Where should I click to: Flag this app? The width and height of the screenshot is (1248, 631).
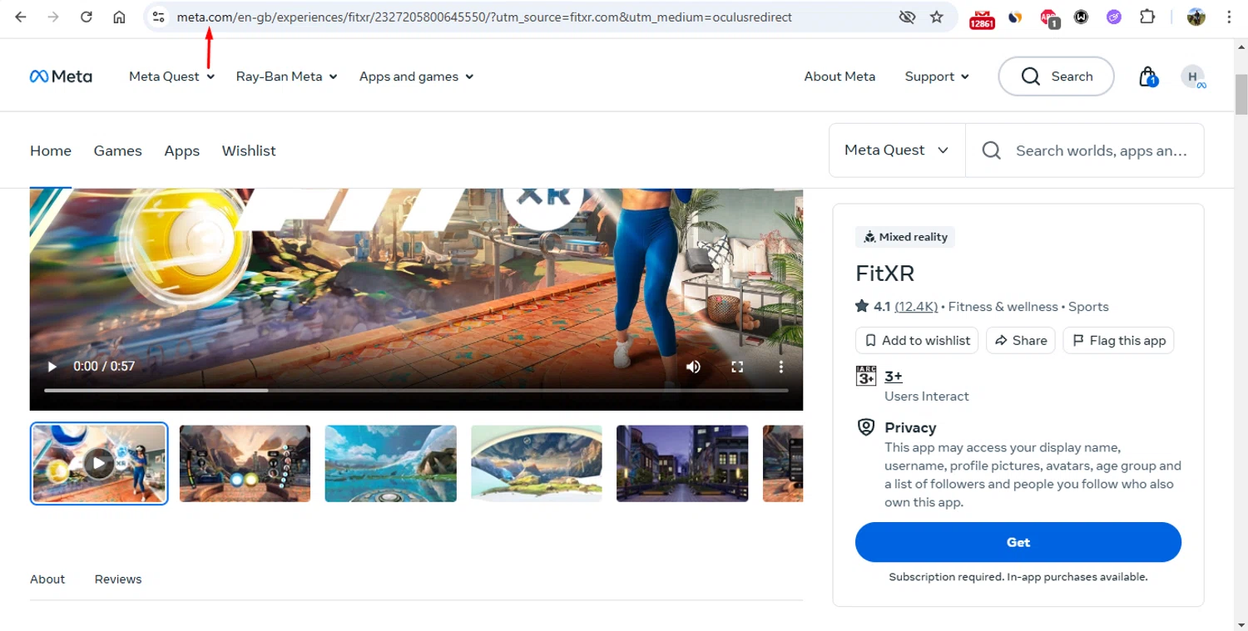point(1119,341)
